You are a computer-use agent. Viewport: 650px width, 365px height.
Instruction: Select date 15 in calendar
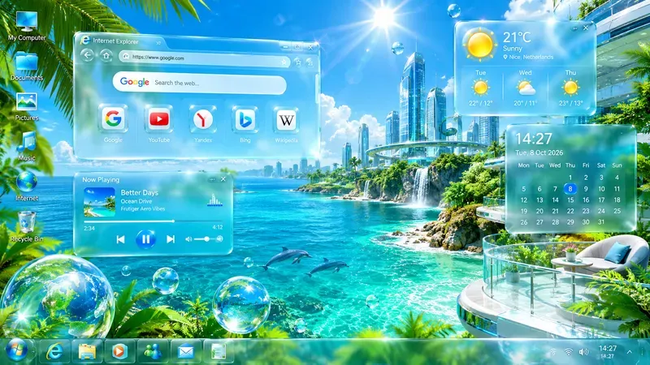tap(570, 200)
